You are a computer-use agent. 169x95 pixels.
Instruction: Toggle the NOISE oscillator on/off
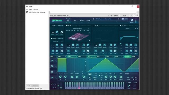[x=51, y=38]
